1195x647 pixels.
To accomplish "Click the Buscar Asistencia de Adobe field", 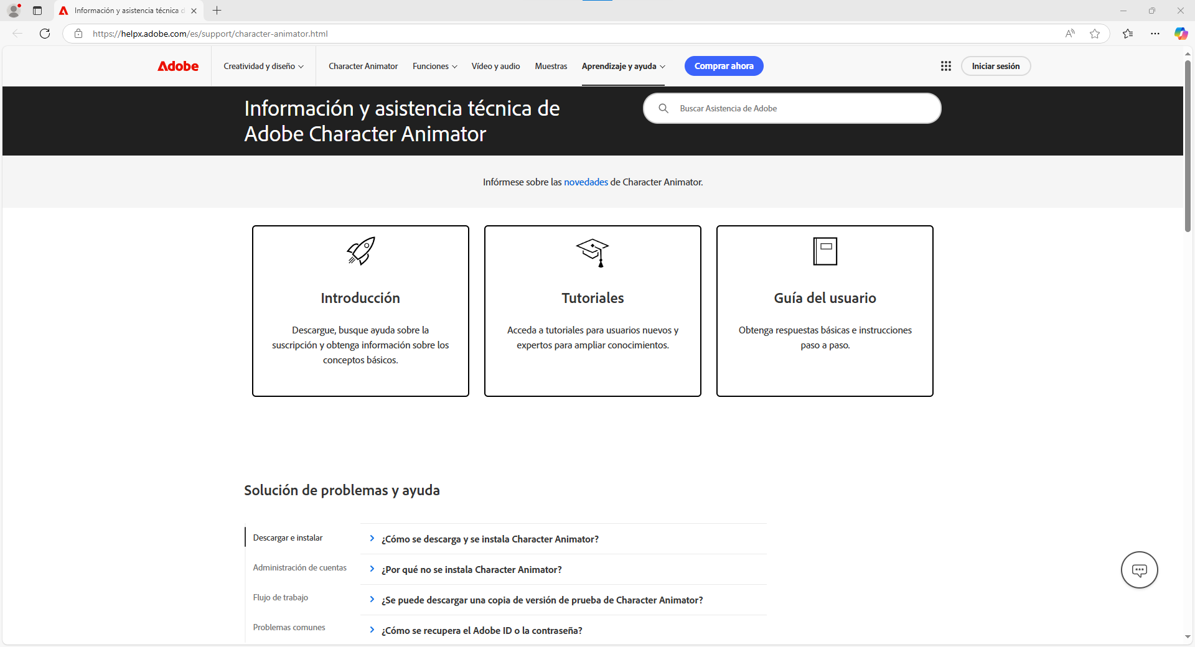I will (792, 108).
